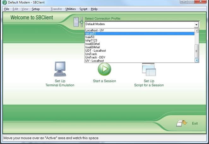Collapse the connection profile dropdown using its arrow
Viewport: 209px width, 144px height.
click(x=196, y=25)
